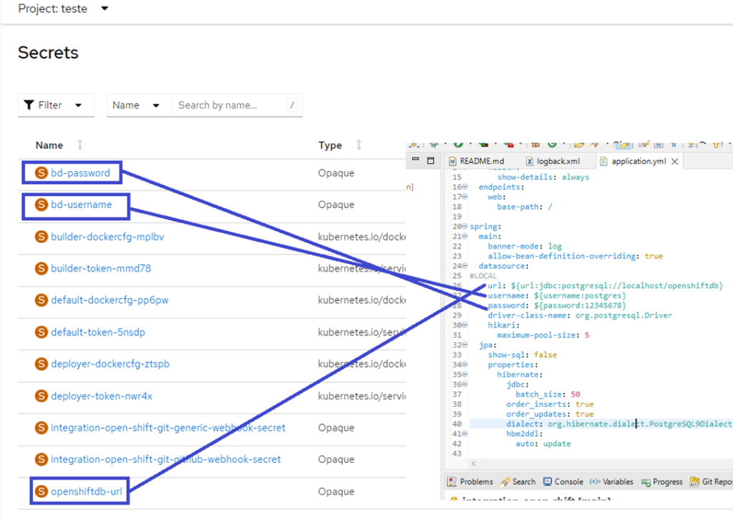Open the Search tab in Eclipse
Image resolution: width=733 pixels, height=520 pixels.
[518, 481]
